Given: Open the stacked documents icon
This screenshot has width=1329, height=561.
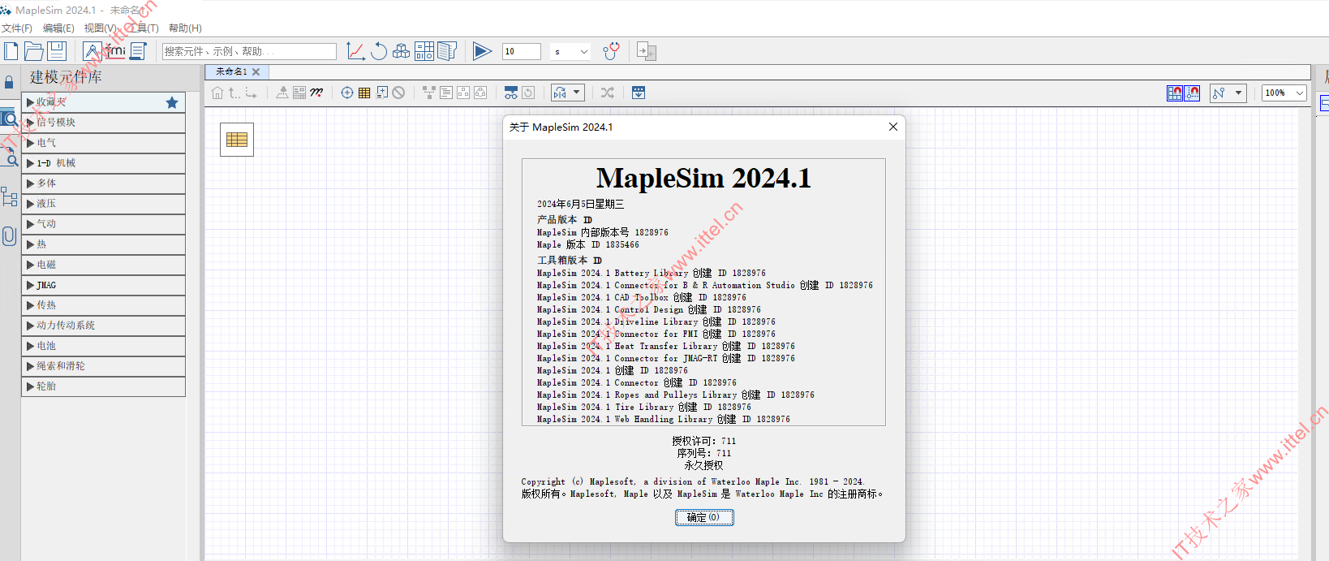Looking at the screenshot, I should 447,51.
